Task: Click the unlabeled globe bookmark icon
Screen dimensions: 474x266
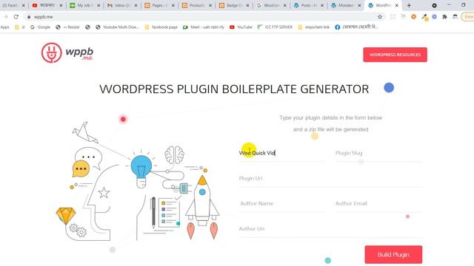Action: tap(87, 27)
